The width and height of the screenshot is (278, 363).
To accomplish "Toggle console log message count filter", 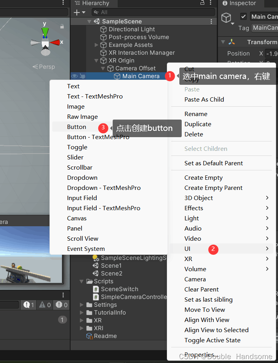I will pos(28,305).
